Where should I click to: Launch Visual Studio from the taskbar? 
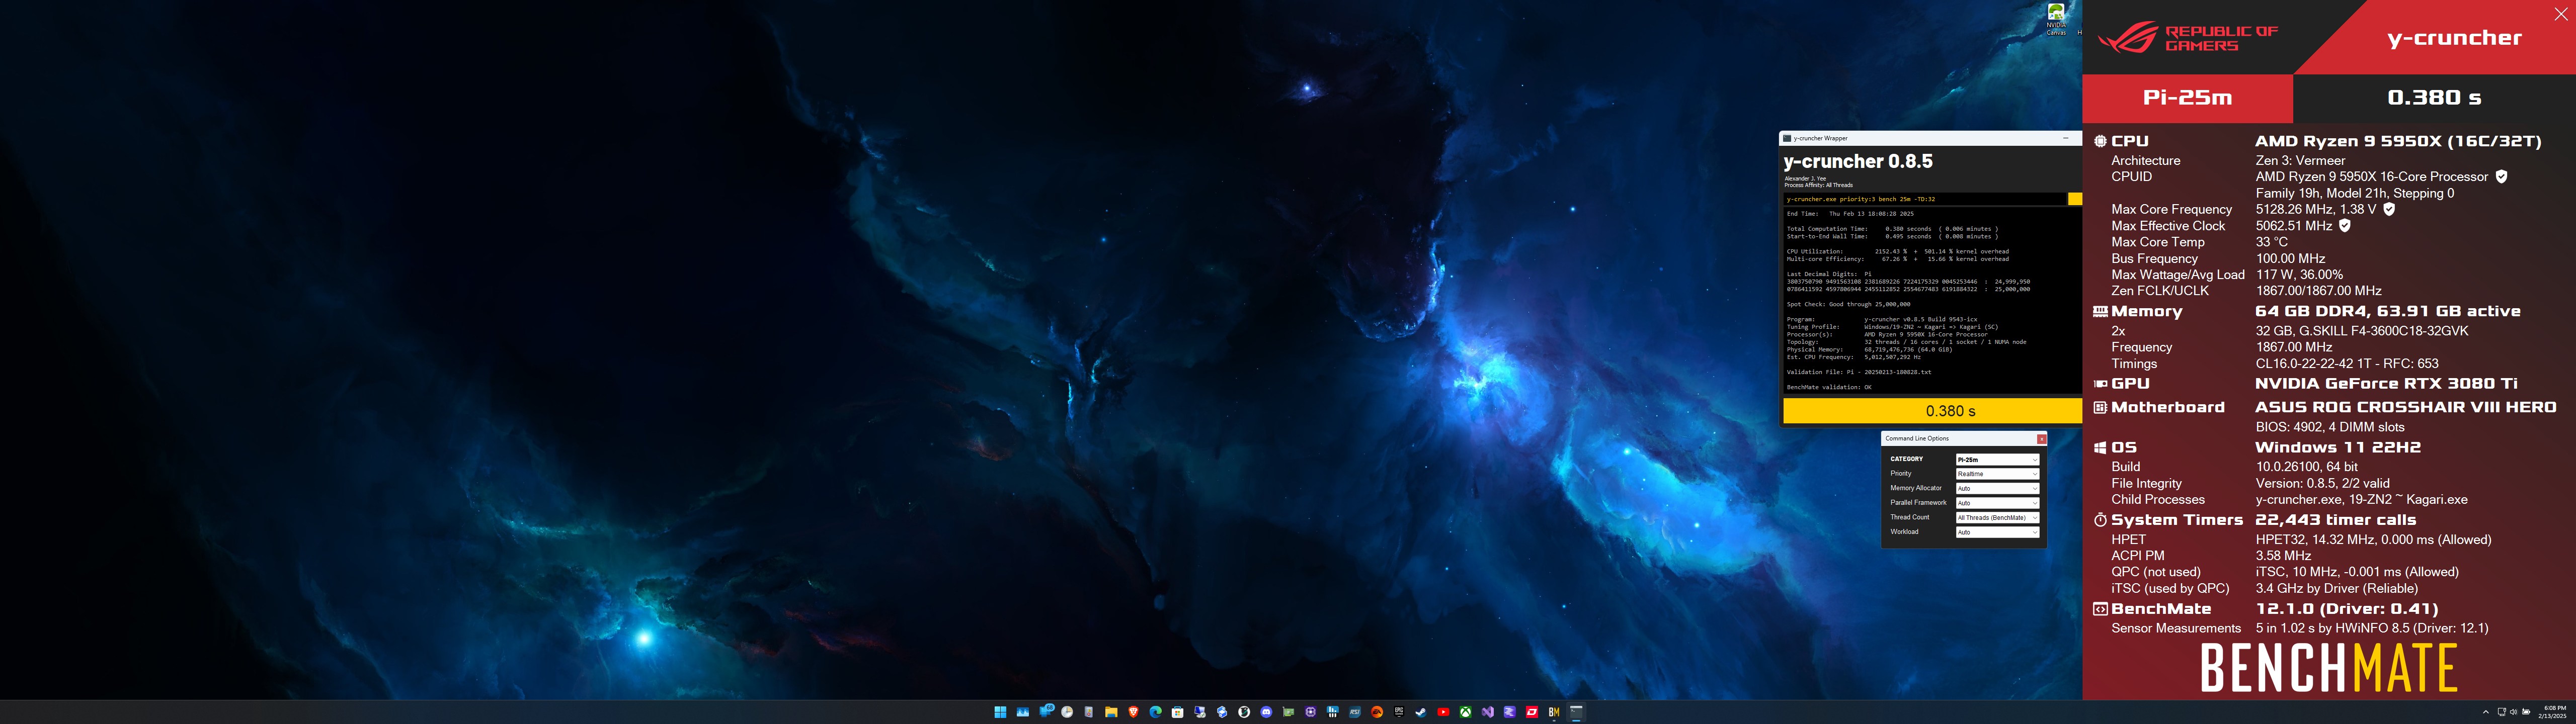coord(1488,712)
